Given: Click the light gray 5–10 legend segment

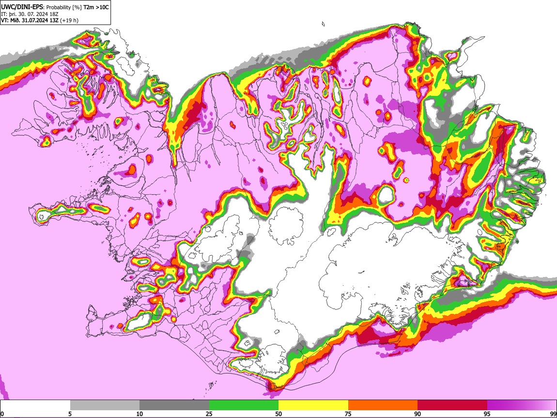Looking at the screenshot, I should click(105, 405).
